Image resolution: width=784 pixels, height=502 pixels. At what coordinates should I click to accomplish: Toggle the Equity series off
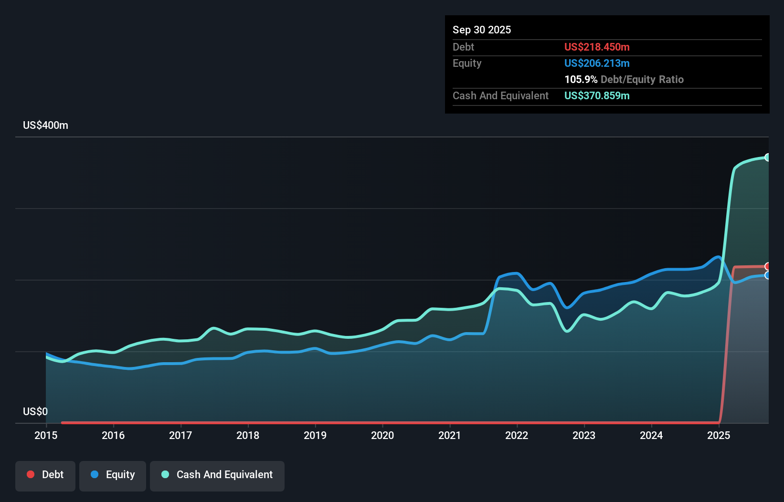point(112,475)
